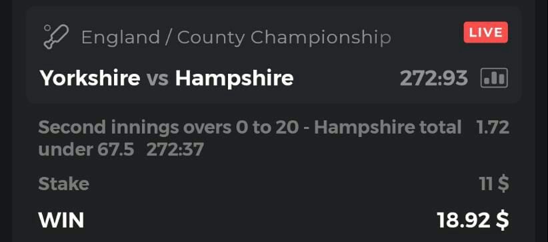Select the Hampshire team name

[234, 78]
